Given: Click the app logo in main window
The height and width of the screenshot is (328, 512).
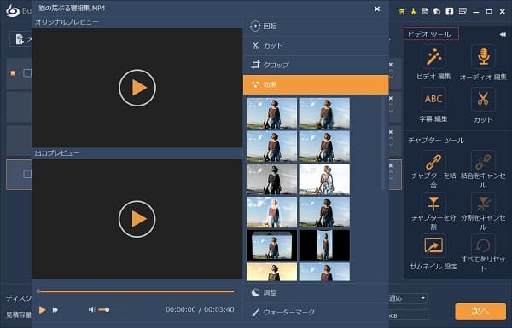Looking at the screenshot, I should point(13,11).
